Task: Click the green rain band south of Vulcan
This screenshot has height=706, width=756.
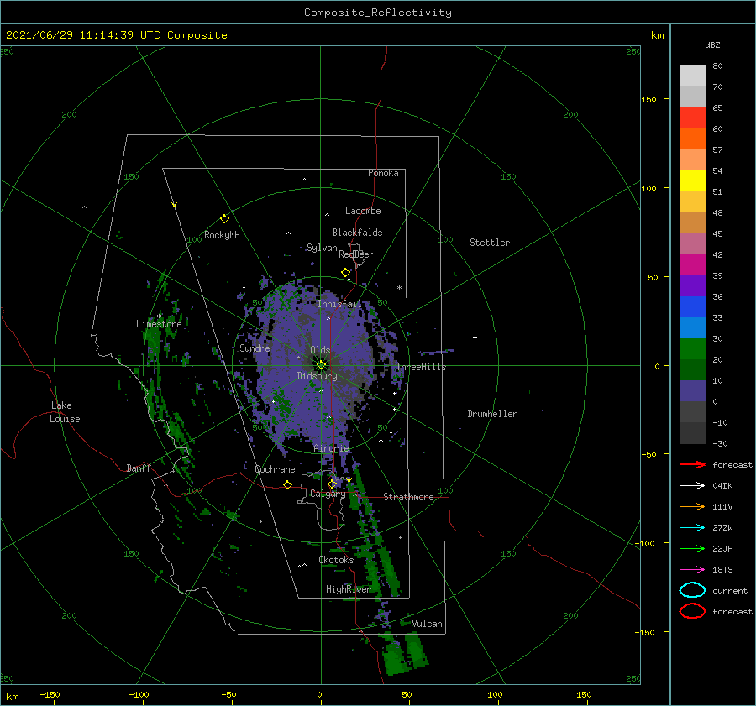Action: 404,655
